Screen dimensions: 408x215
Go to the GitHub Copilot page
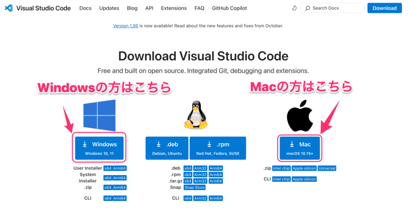click(229, 8)
